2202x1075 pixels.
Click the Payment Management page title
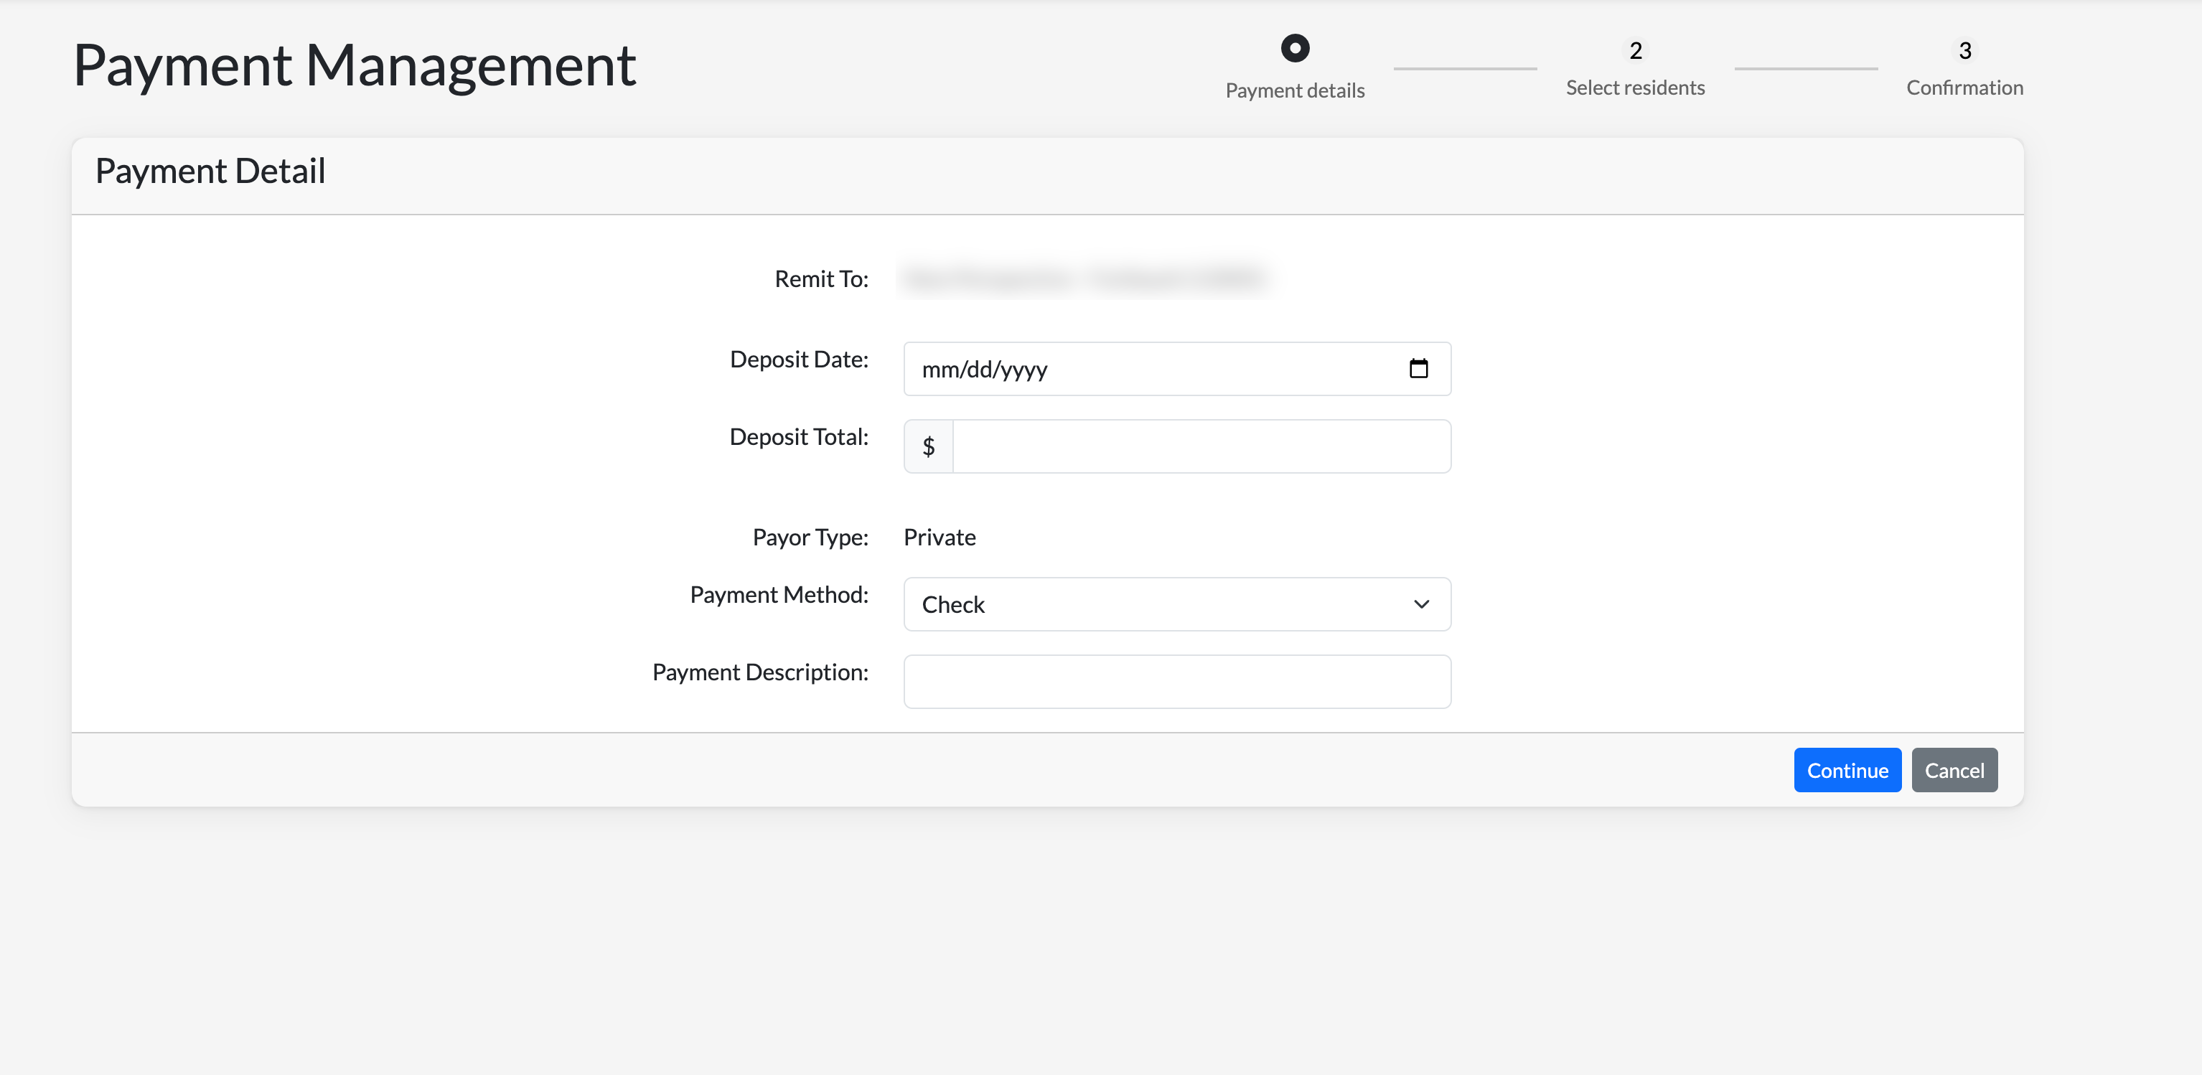click(354, 65)
